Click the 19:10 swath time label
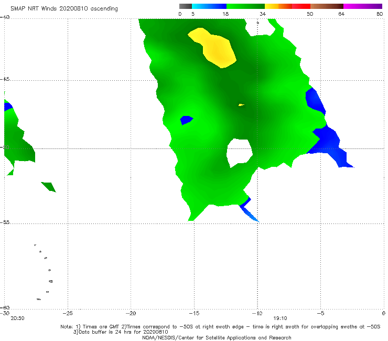This screenshot has width=388, height=341. coord(280,318)
